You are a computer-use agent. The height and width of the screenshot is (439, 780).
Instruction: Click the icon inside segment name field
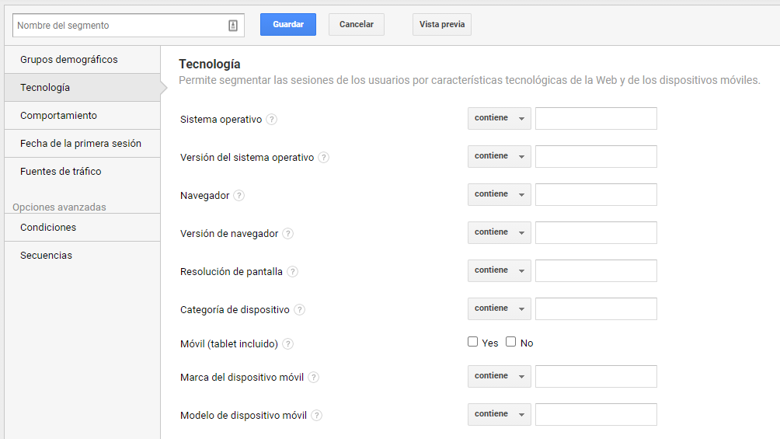(233, 26)
